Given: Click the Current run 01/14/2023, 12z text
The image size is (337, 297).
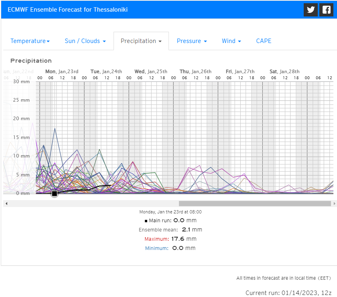Looking at the screenshot, I should point(288,293).
